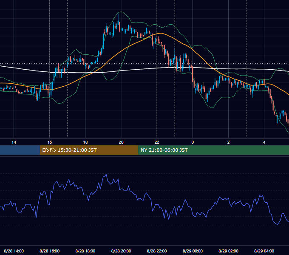This screenshot has height=255, width=289.
Task: Click the 8/28 22:00 time label
Action: pos(157,251)
